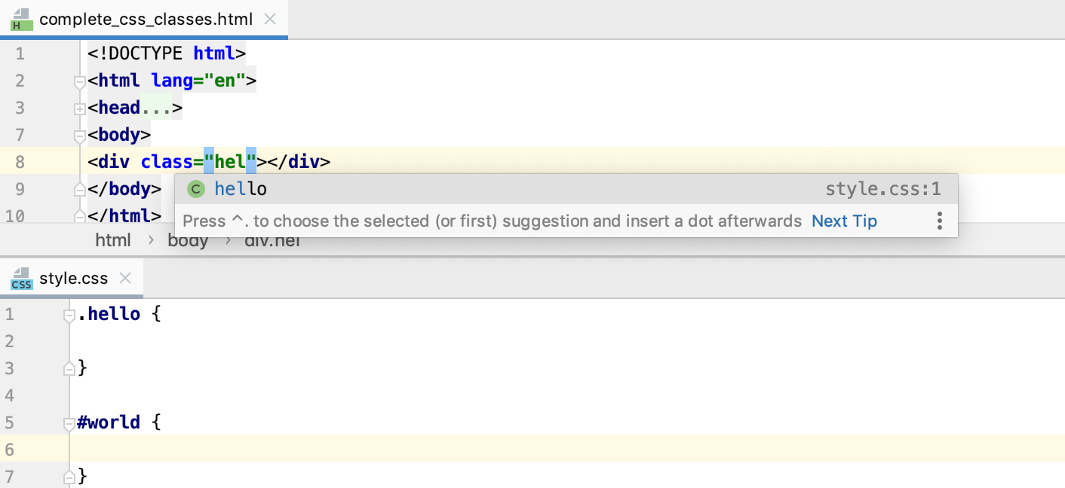Expand the folded head element ellipsis
1065x488 pixels.
pos(155,108)
